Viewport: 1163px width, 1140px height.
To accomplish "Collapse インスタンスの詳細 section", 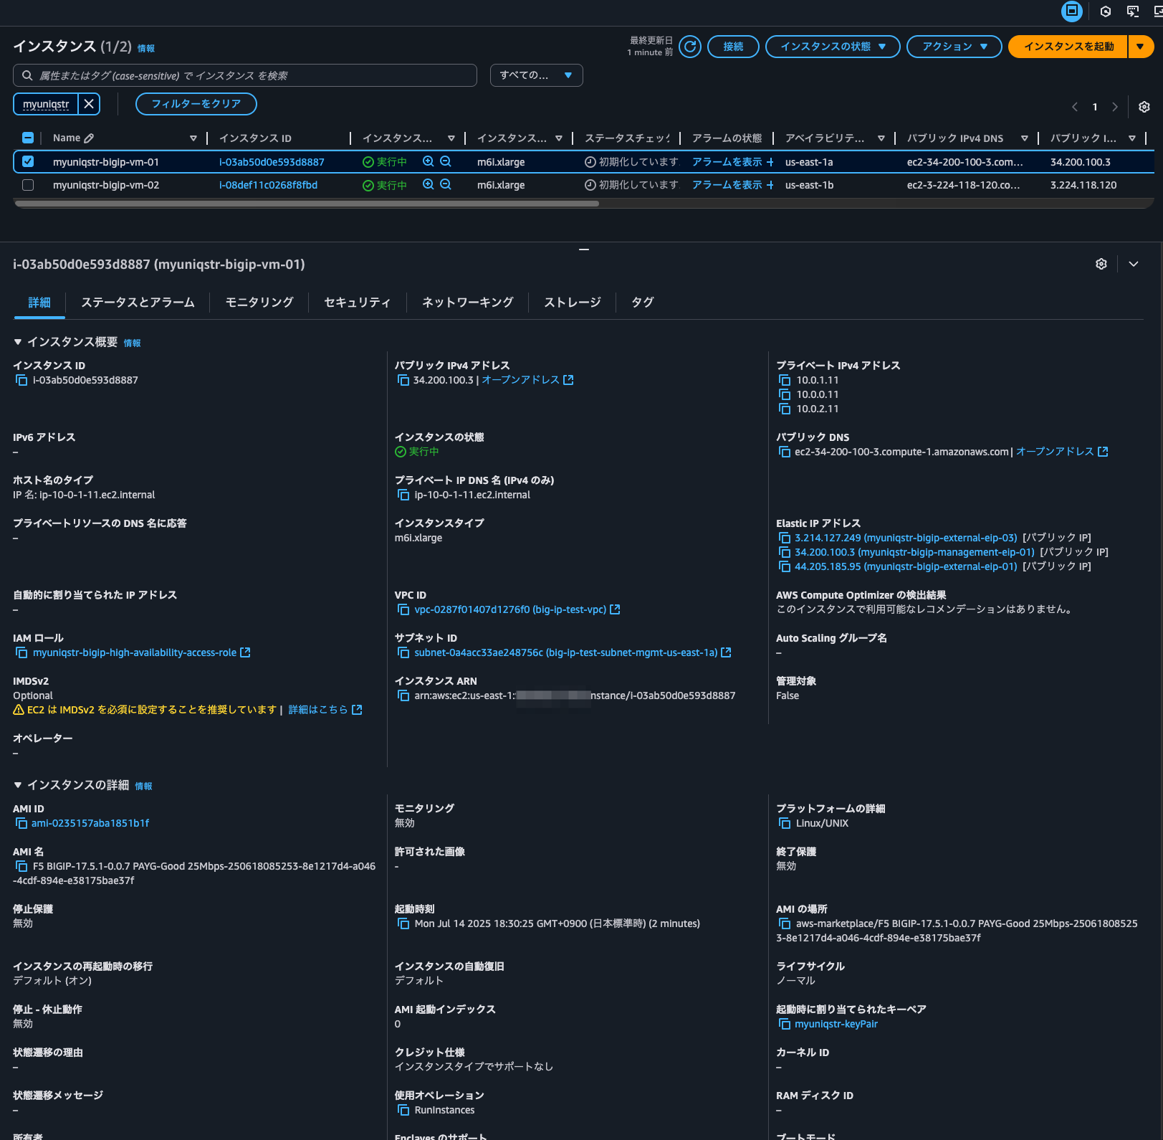I will [x=18, y=785].
